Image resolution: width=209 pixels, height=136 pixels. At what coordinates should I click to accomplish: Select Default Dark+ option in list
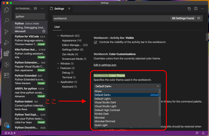coord(126,95)
